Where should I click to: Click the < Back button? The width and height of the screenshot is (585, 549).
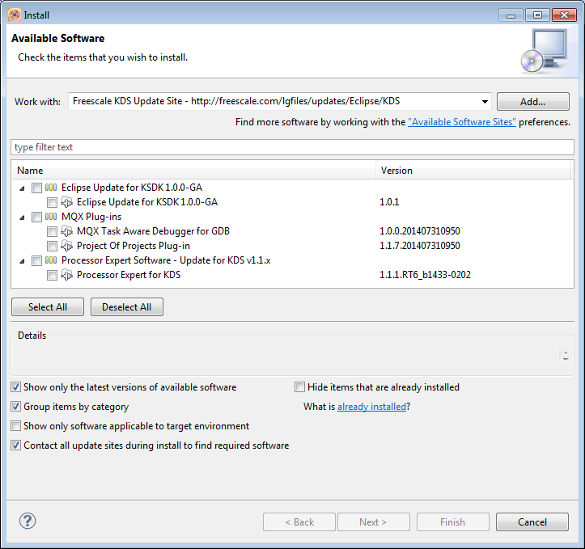click(x=299, y=522)
